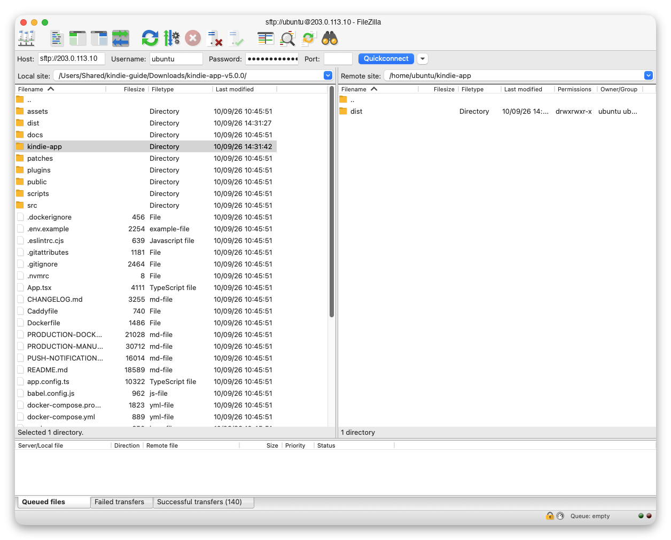Viewport: 671px width, 540px height.
Task: Select the babel.config.js file
Action: pyautogui.click(x=146, y=393)
